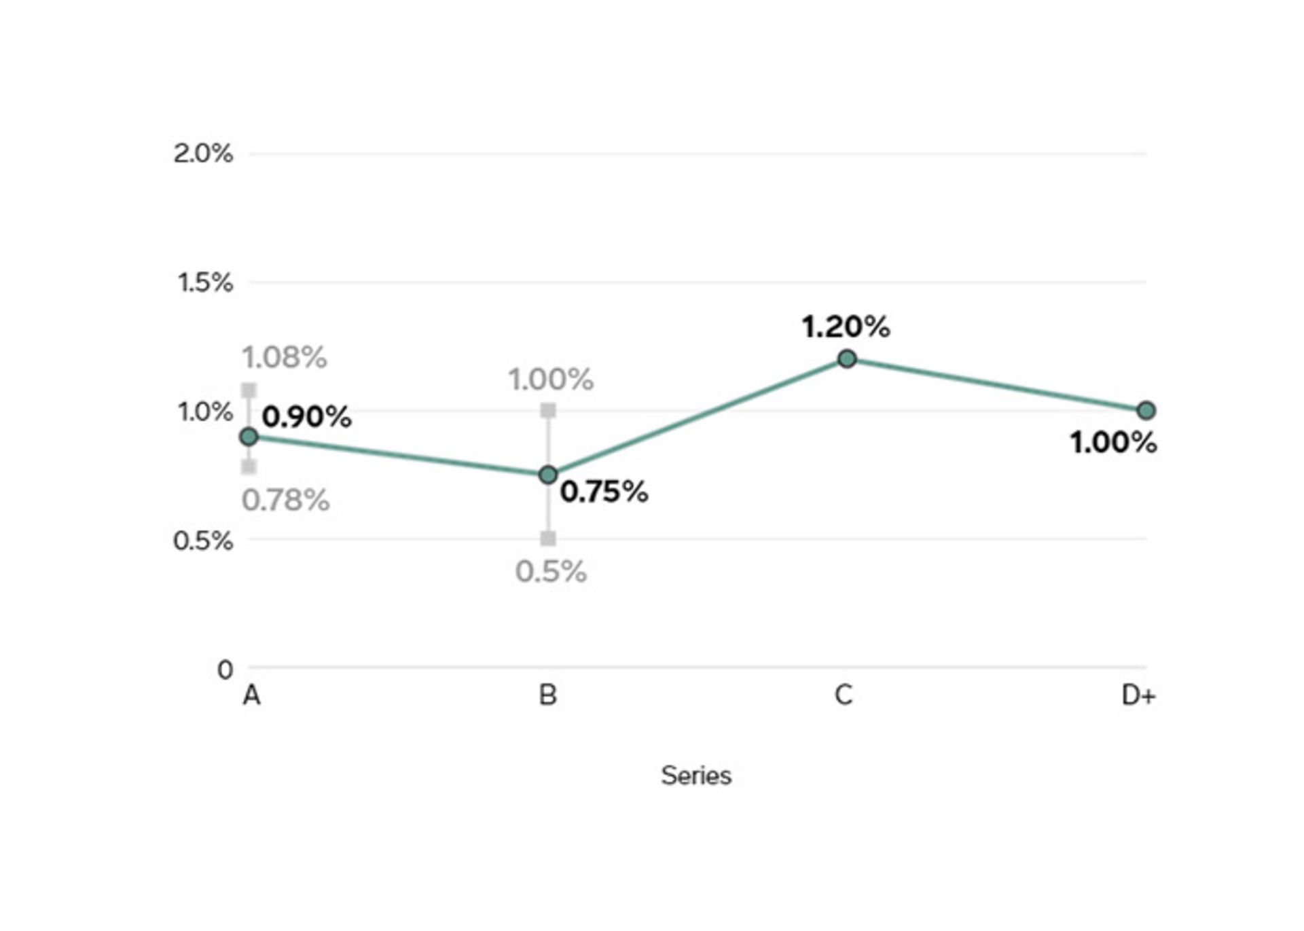The image size is (1304, 931).
Task: Click the data point at series C
Action: click(x=847, y=359)
